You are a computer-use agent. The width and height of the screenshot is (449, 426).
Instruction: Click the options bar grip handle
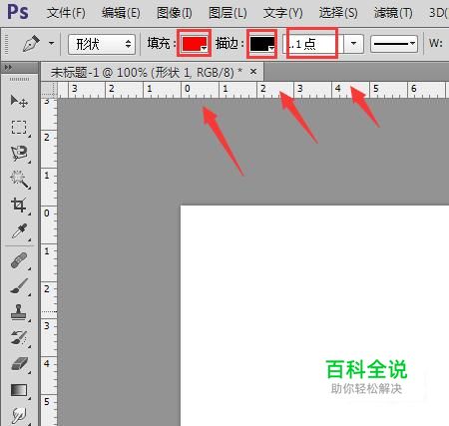point(6,44)
